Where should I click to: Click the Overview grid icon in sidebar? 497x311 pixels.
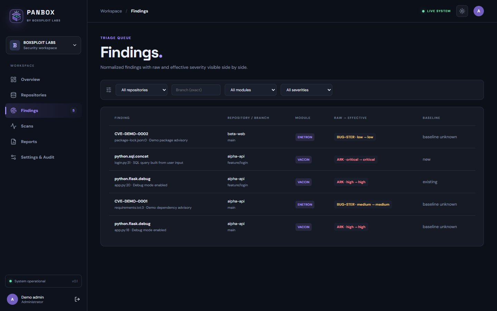(13, 79)
